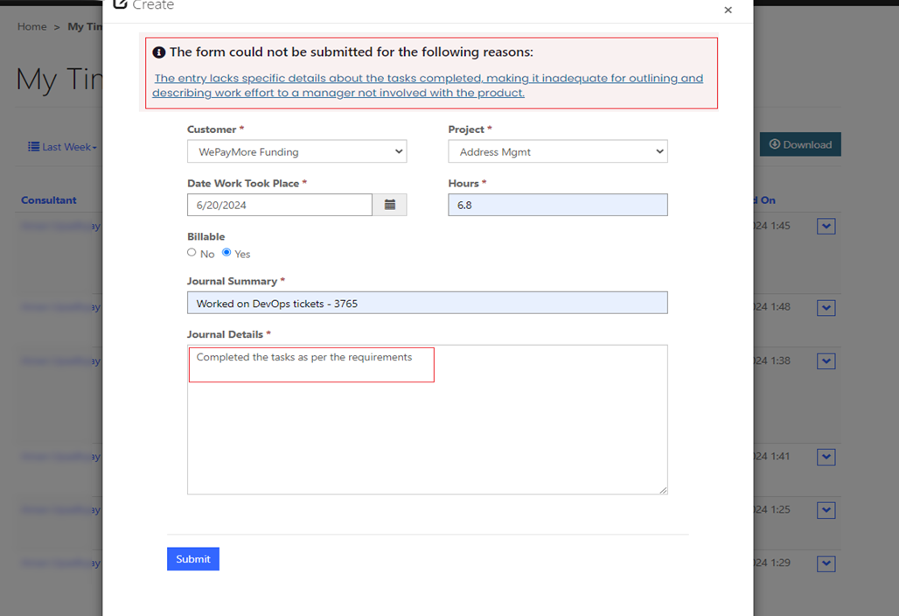
Task: Click into the Journal Summary field
Action: click(427, 303)
